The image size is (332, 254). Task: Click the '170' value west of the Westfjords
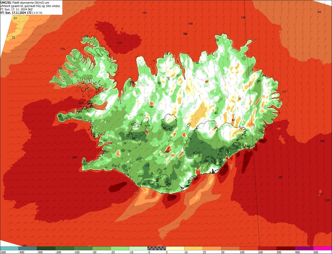point(63,49)
